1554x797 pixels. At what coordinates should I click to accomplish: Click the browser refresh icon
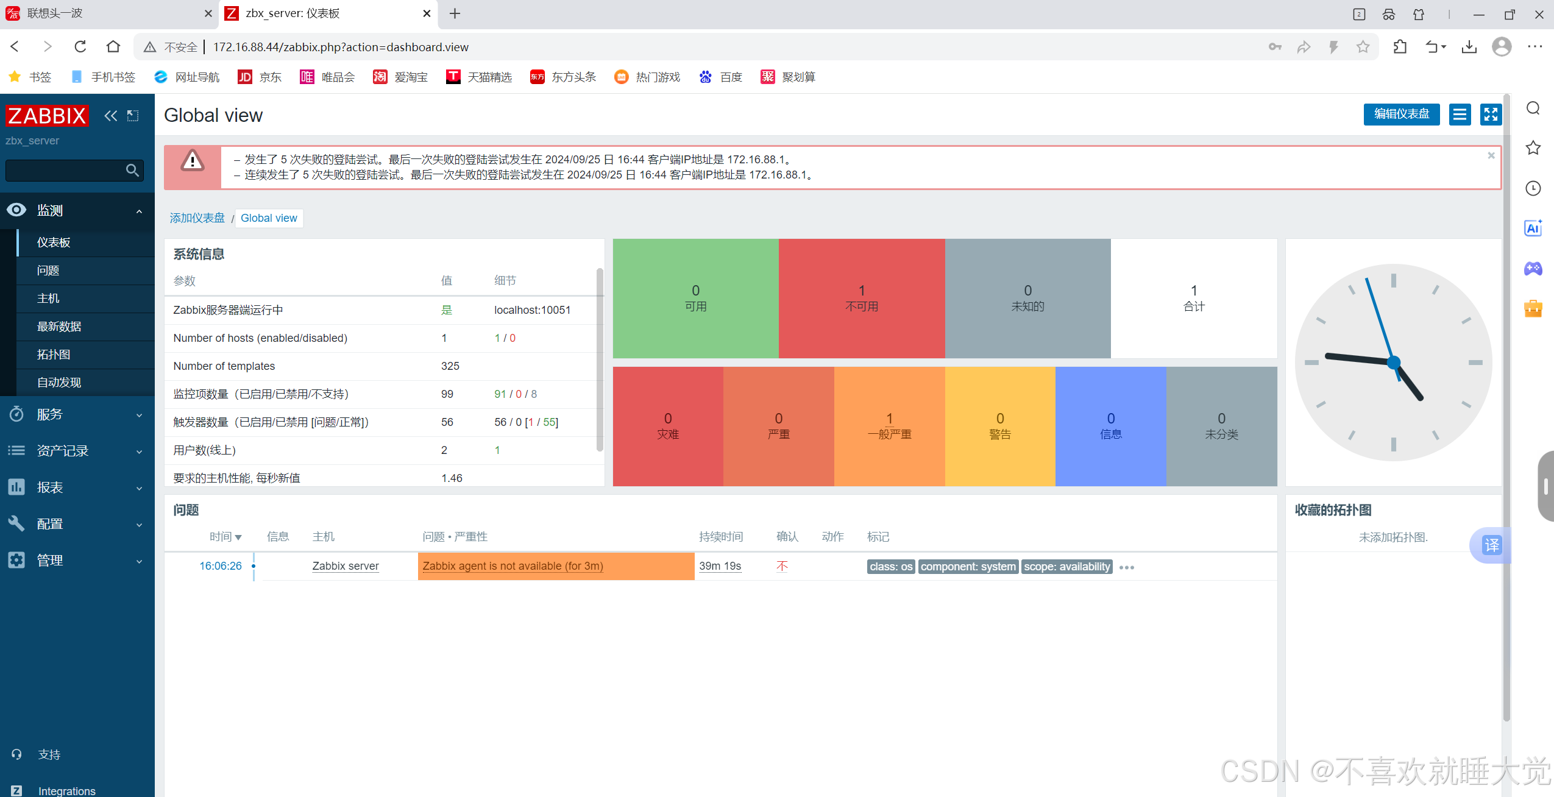(x=80, y=47)
